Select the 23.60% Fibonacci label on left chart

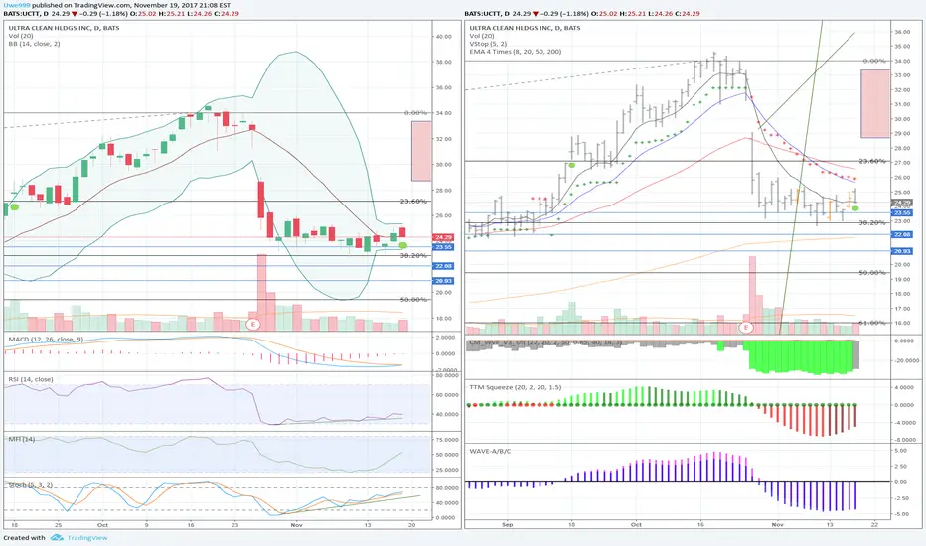[413, 202]
